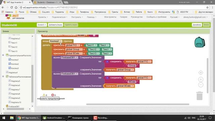215x121 pixels.
Task: Click the ENG input language indicator
Action: coord(193,118)
